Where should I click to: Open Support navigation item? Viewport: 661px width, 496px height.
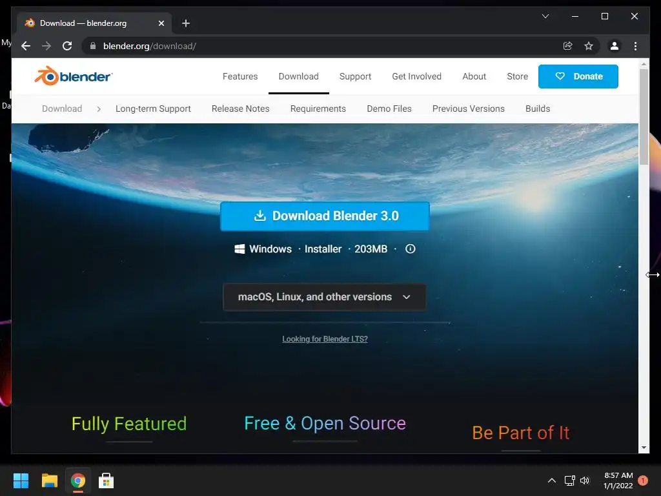[x=355, y=76]
